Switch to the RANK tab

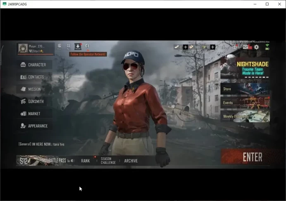click(86, 161)
